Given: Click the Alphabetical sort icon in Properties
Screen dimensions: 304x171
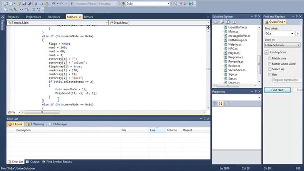Looking at the screenshot, I should pyautogui.click(x=221, y=104).
